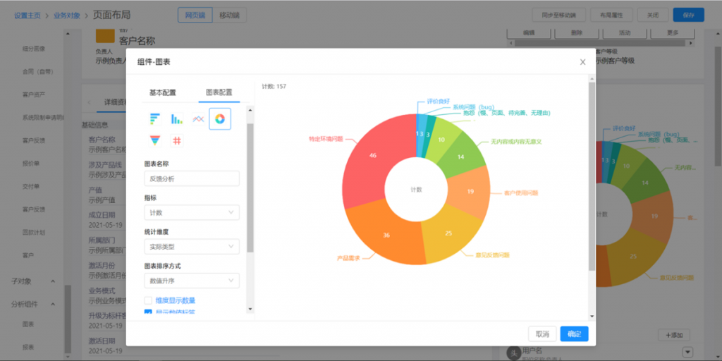
Task: Expand the 统计维度 dropdown showing 实际类型
Action: click(192, 246)
